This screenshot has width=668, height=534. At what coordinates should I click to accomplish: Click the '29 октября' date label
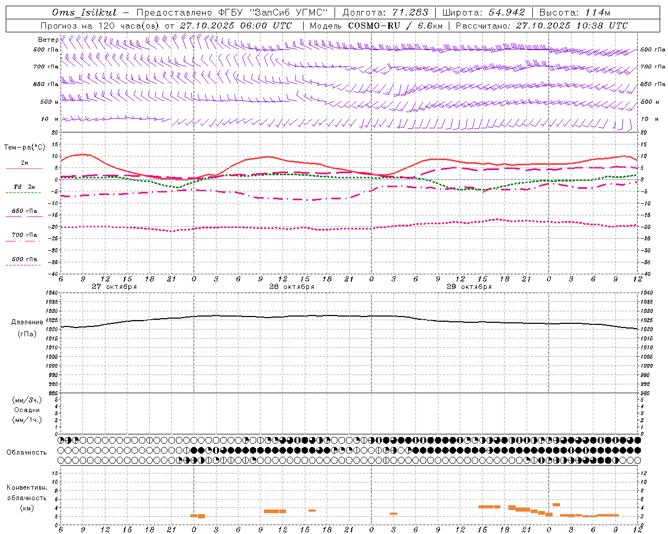pyautogui.click(x=469, y=287)
